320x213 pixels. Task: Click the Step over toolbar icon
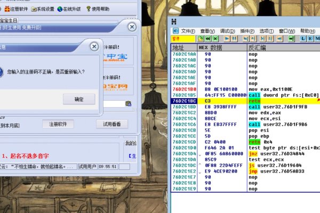[253, 38]
